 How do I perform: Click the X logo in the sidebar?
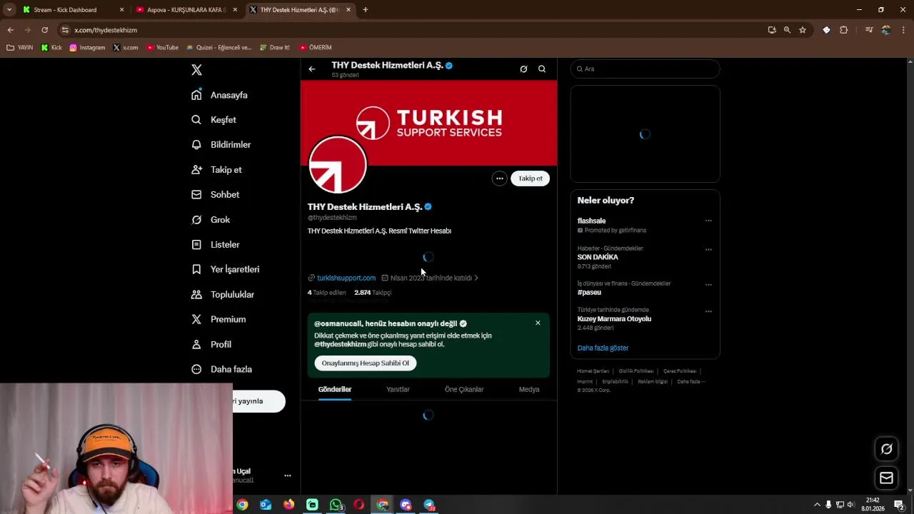click(196, 70)
